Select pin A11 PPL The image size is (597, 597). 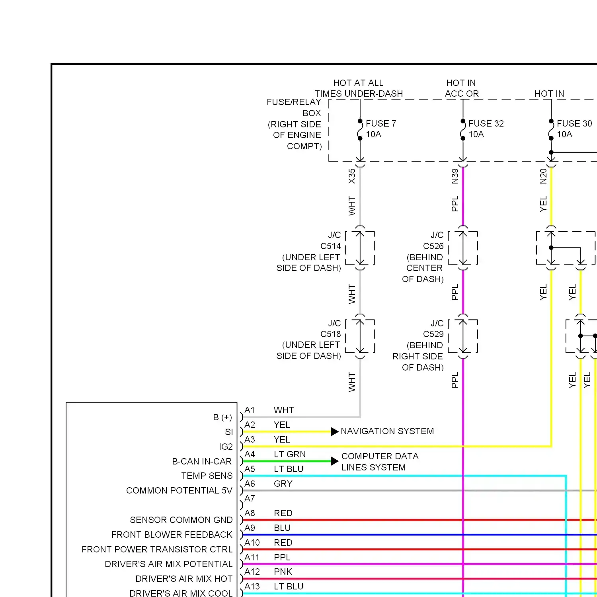pos(267,558)
